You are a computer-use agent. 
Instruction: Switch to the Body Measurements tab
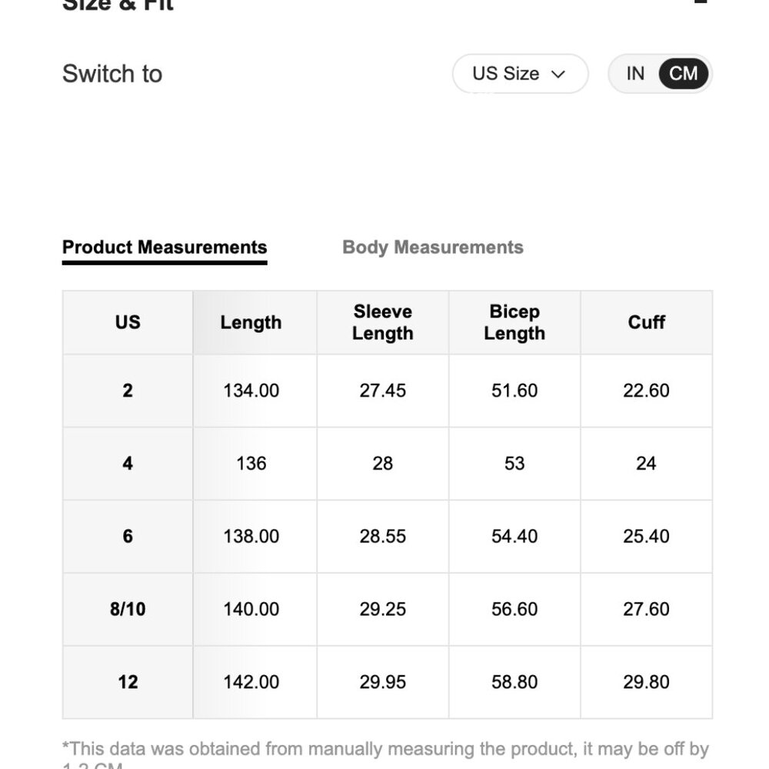pos(432,247)
